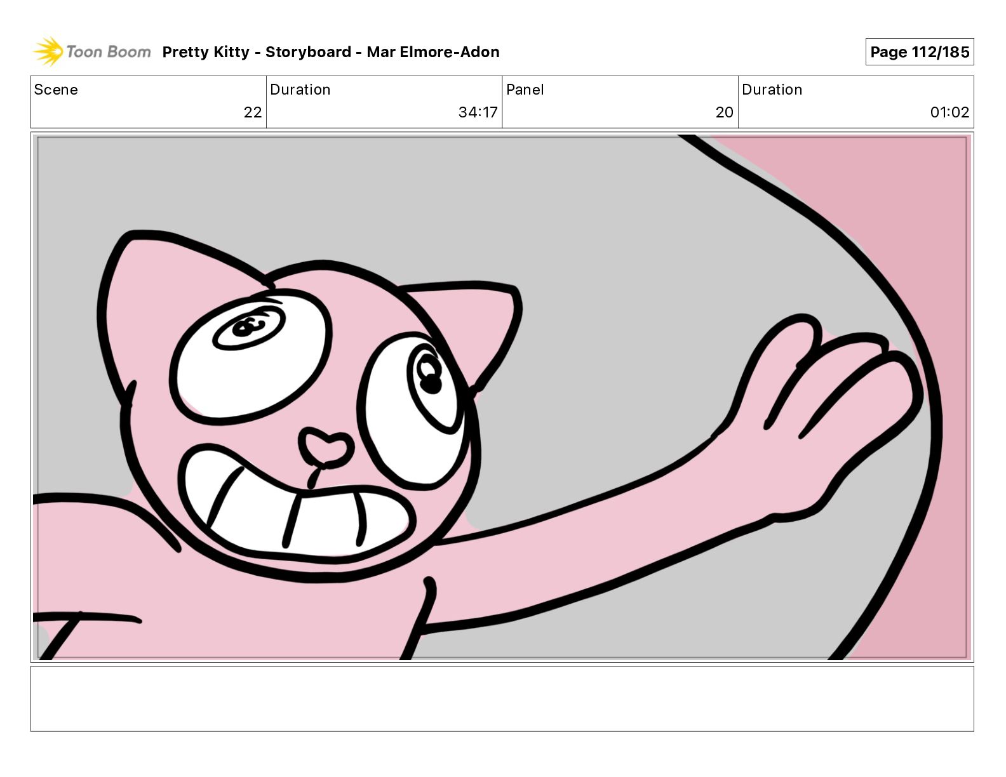This screenshot has height=777, width=1006.
Task: Click the scene number '22'
Action: coord(253,112)
